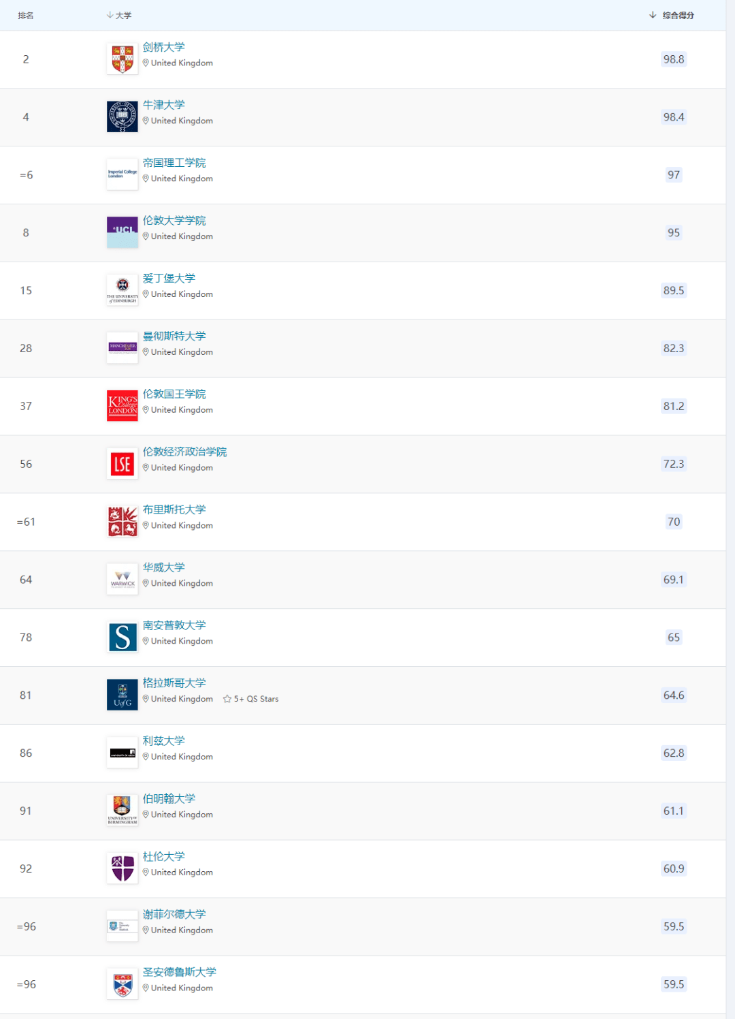This screenshot has height=1019, width=735.
Task: Open 爱丁堡大学 university link
Action: click(169, 278)
